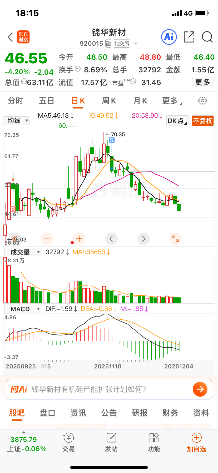Image resolution: width=218 pixels, height=473 pixels.
Task: Open the DK点 dropdown
Action: click(177, 121)
